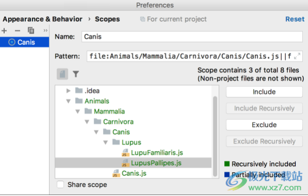Show more toolbar actions chevron
The height and width of the screenshot is (196, 308).
point(45,31)
